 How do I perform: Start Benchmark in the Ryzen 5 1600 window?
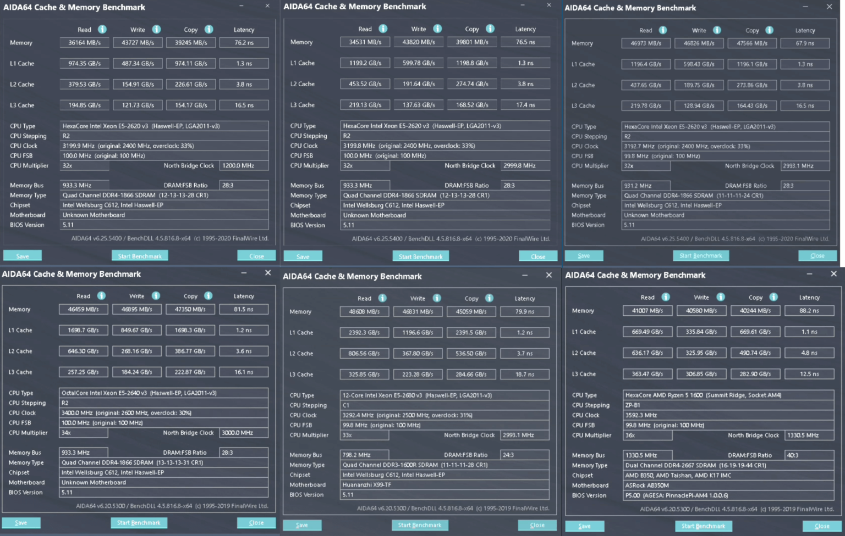point(703,526)
